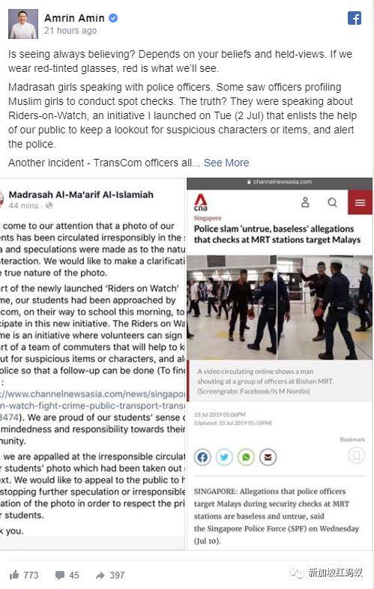The height and width of the screenshot is (589, 374).
Task: Click the Facebook logo icon
Action: 354,18
